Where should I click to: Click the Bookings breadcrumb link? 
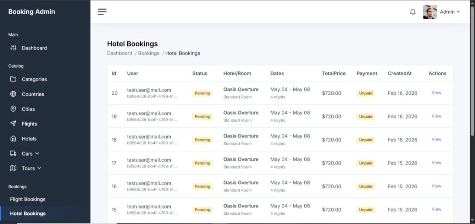tap(148, 53)
